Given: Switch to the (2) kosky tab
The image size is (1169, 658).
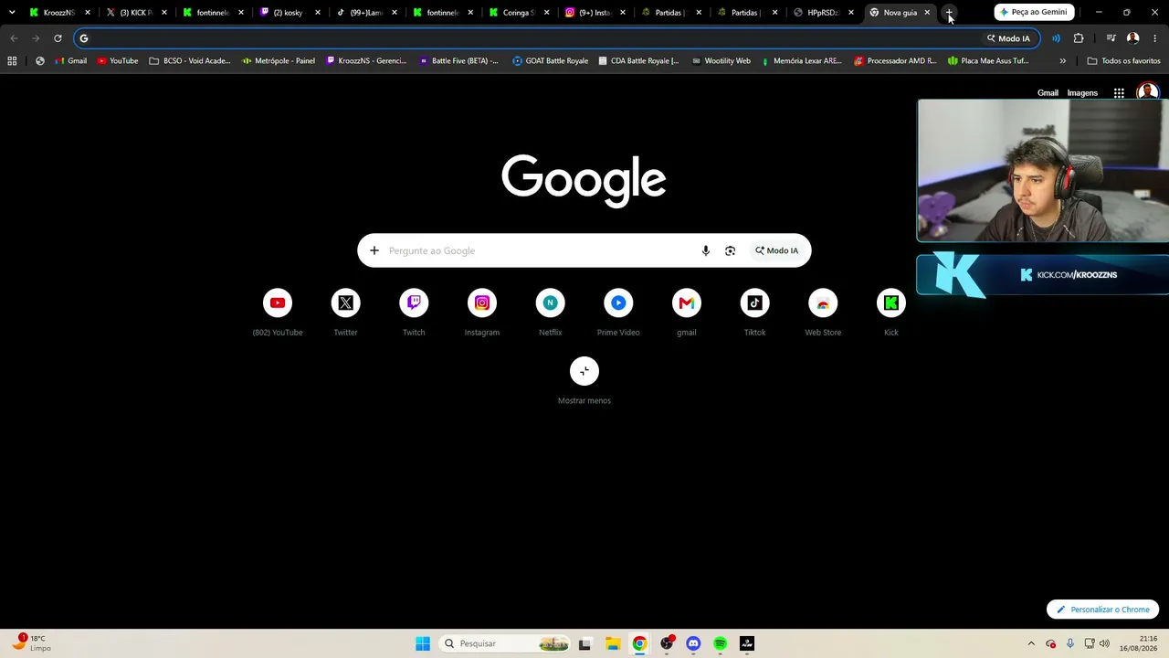Looking at the screenshot, I should pyautogui.click(x=289, y=13).
